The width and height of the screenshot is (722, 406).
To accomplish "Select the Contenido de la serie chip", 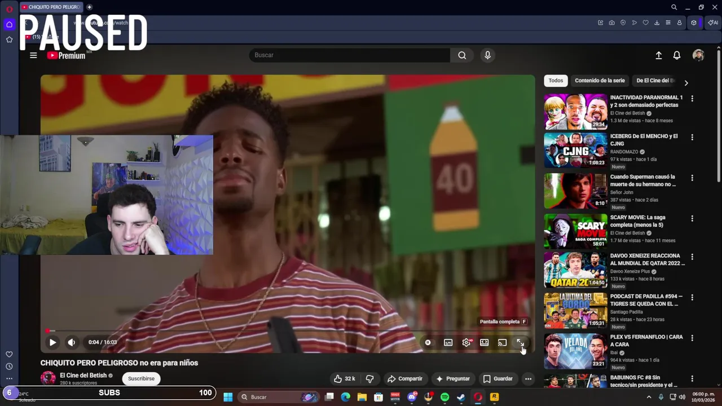I will pyautogui.click(x=600, y=81).
